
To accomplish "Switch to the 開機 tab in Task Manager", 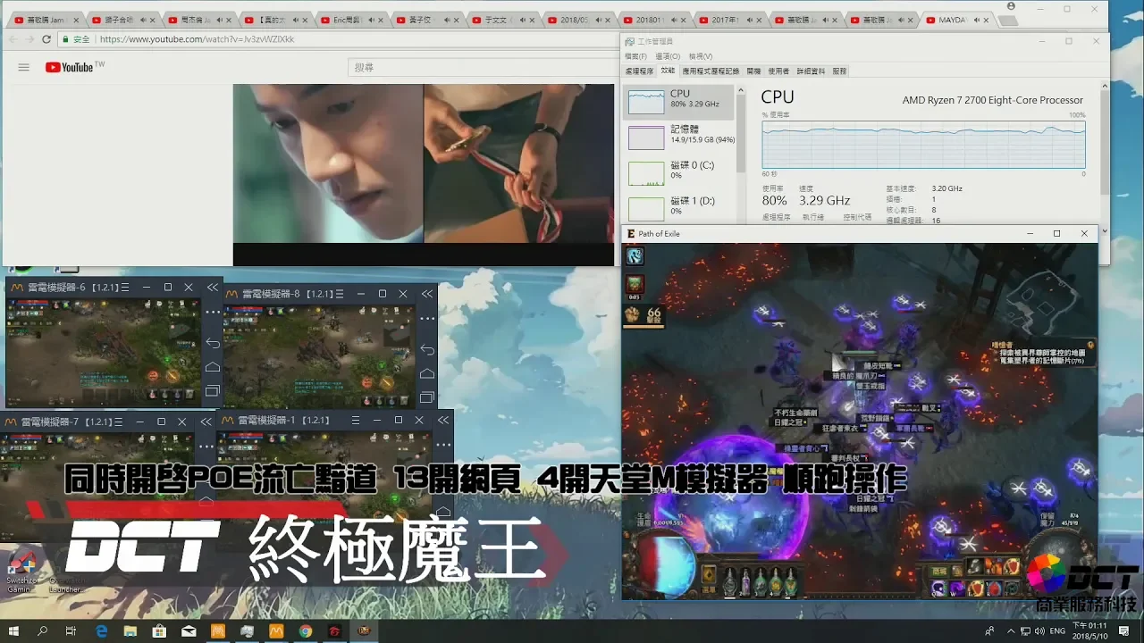I will click(753, 71).
